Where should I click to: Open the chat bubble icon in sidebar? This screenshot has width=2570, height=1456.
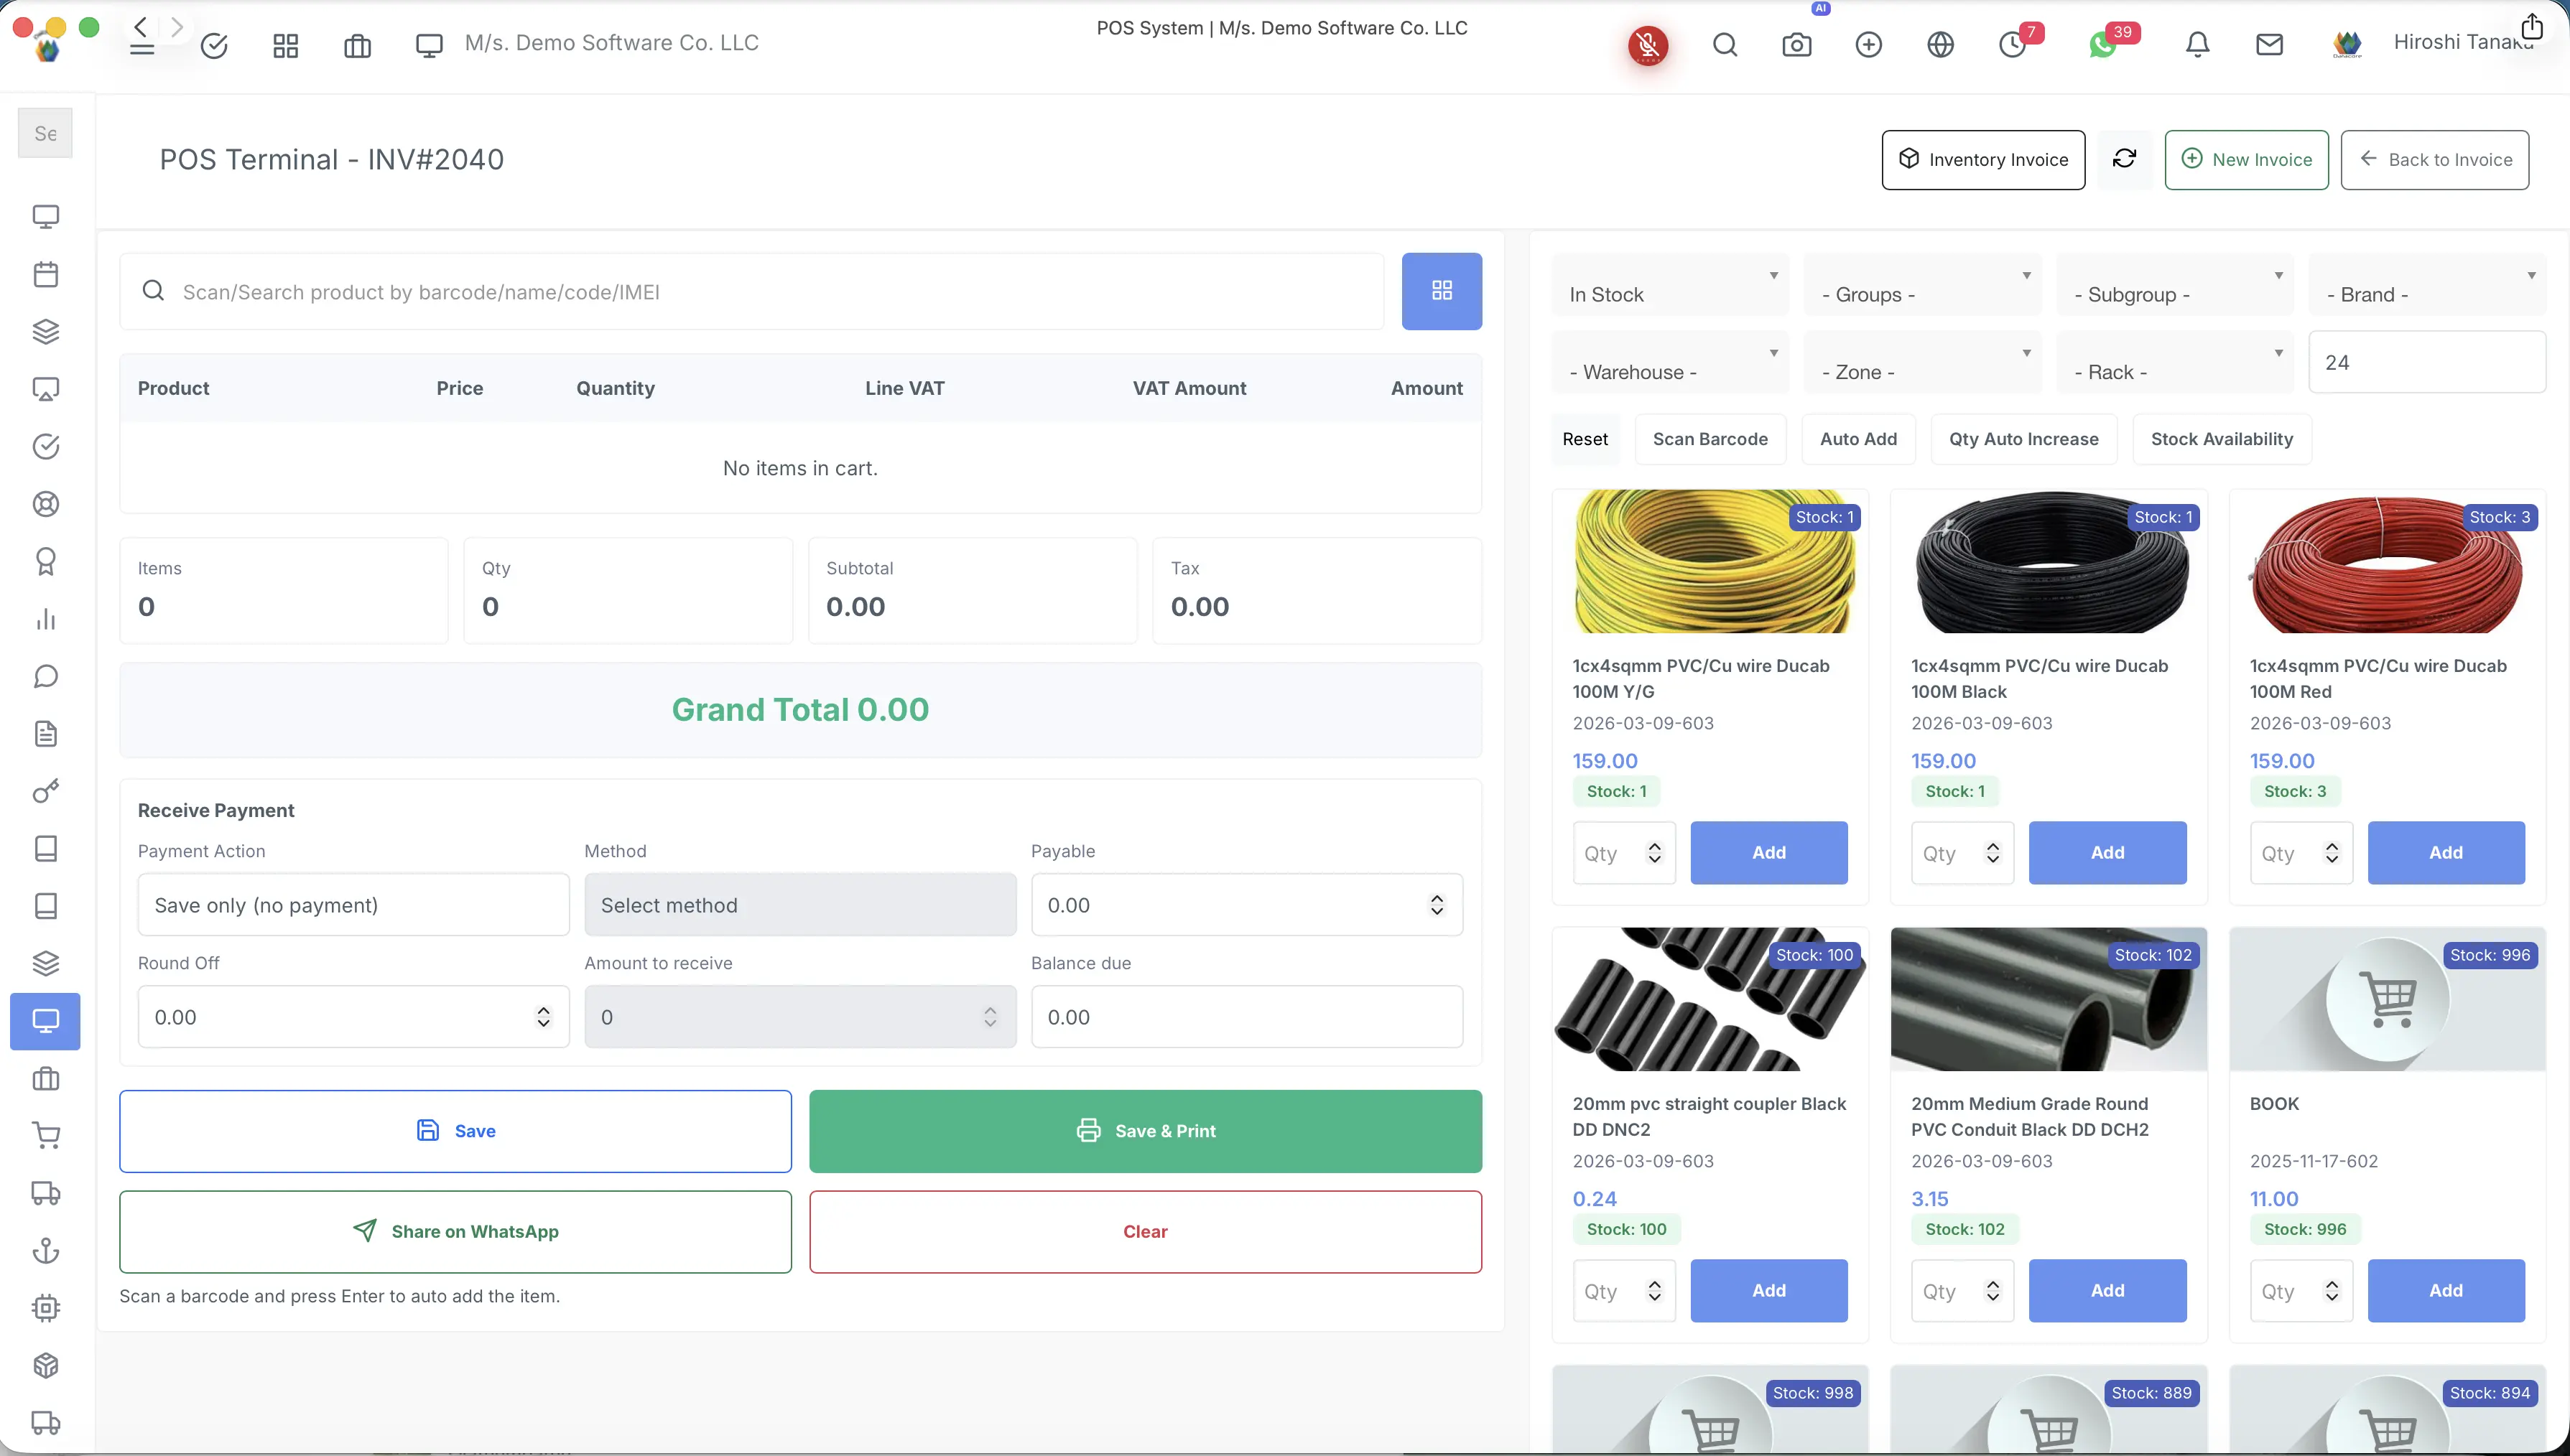pos(46,677)
